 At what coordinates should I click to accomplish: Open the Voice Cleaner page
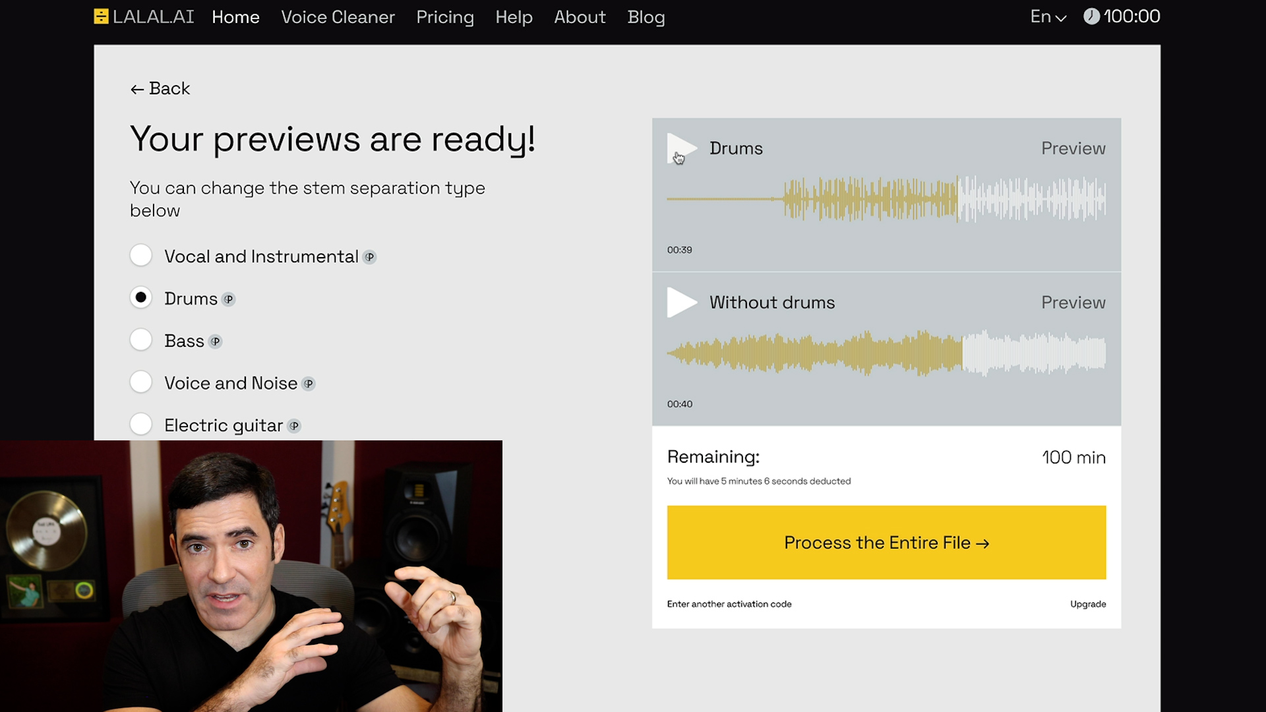(338, 17)
